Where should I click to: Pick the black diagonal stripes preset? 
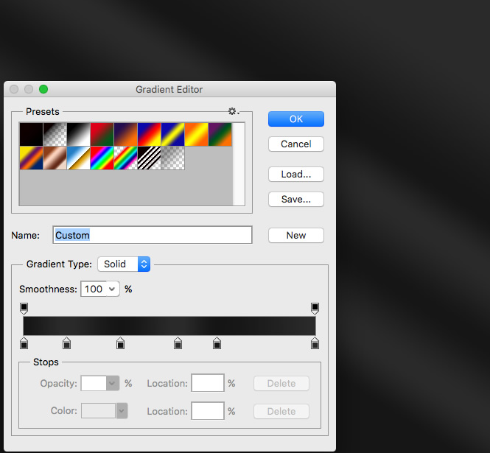149,158
